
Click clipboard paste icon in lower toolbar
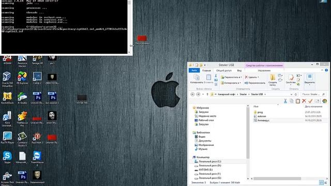point(298,101)
